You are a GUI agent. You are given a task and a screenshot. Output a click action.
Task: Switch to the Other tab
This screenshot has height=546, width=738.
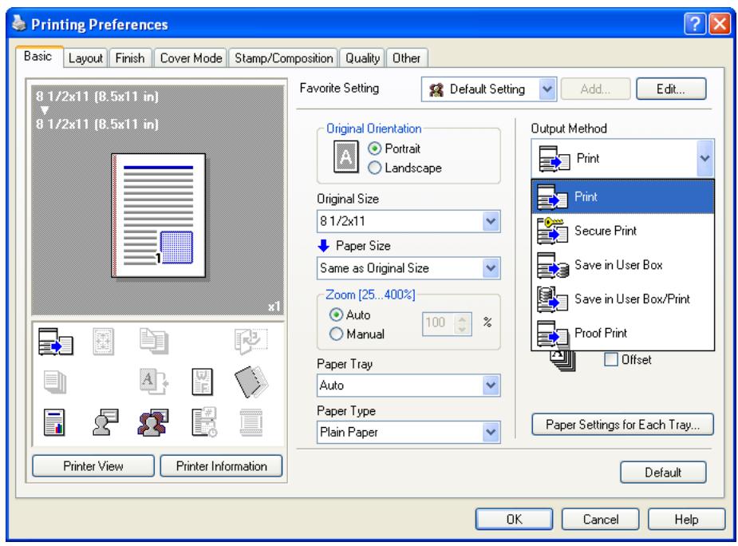click(407, 58)
